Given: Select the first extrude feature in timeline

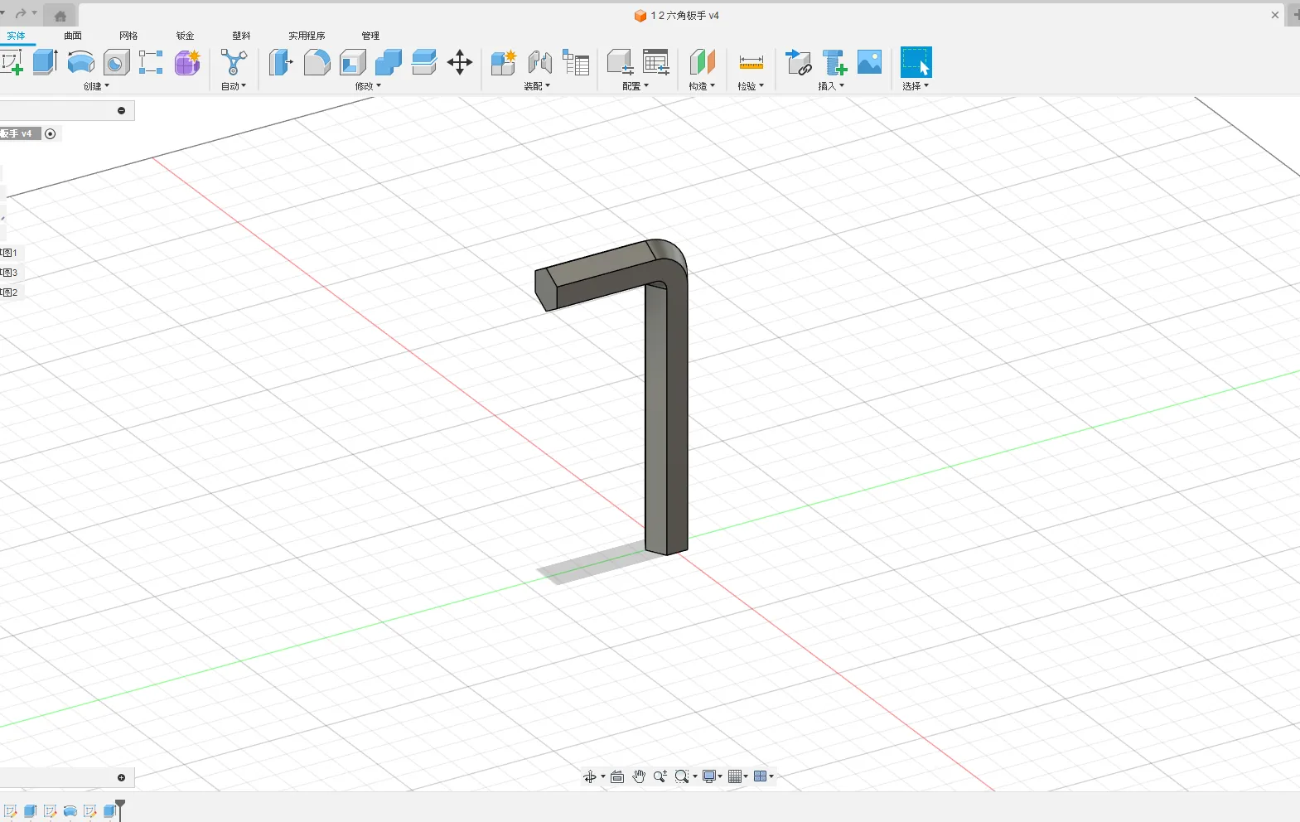Looking at the screenshot, I should (x=30, y=811).
